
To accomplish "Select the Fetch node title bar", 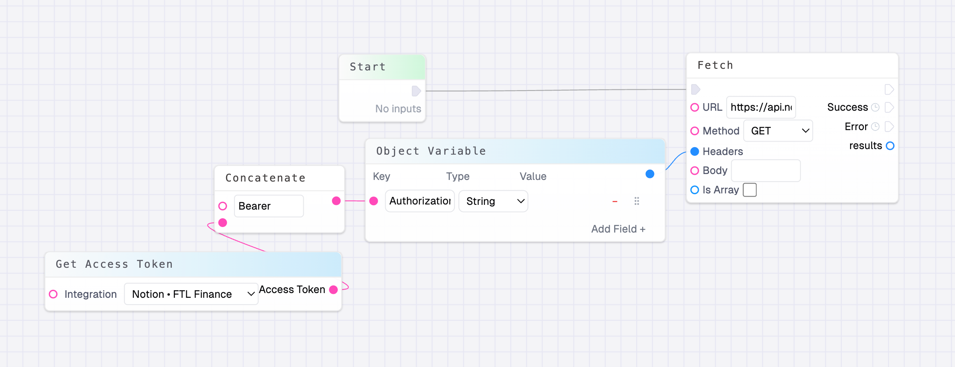I will point(792,66).
